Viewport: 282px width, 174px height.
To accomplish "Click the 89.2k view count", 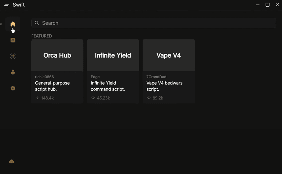I will 158,98.
